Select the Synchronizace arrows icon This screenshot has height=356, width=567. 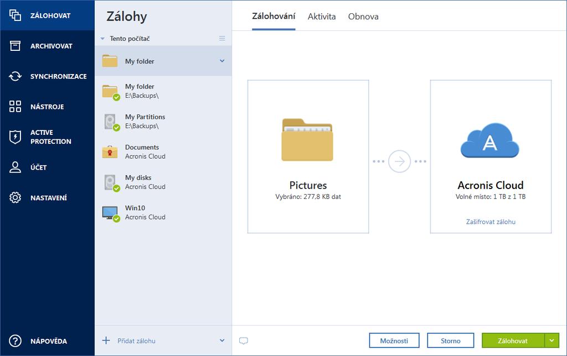[15, 76]
